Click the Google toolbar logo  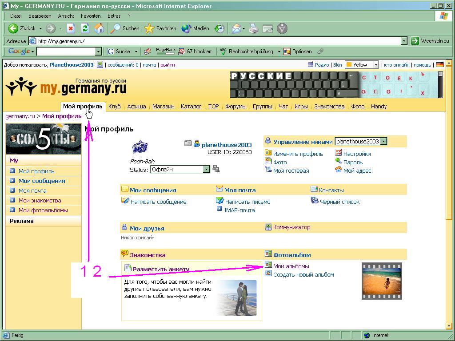(x=19, y=52)
